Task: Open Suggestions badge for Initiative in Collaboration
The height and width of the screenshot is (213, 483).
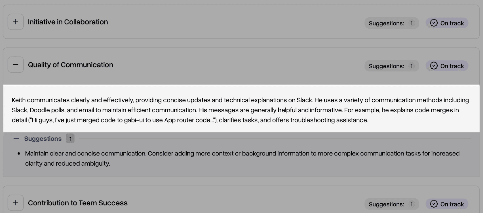Action: coord(392,23)
